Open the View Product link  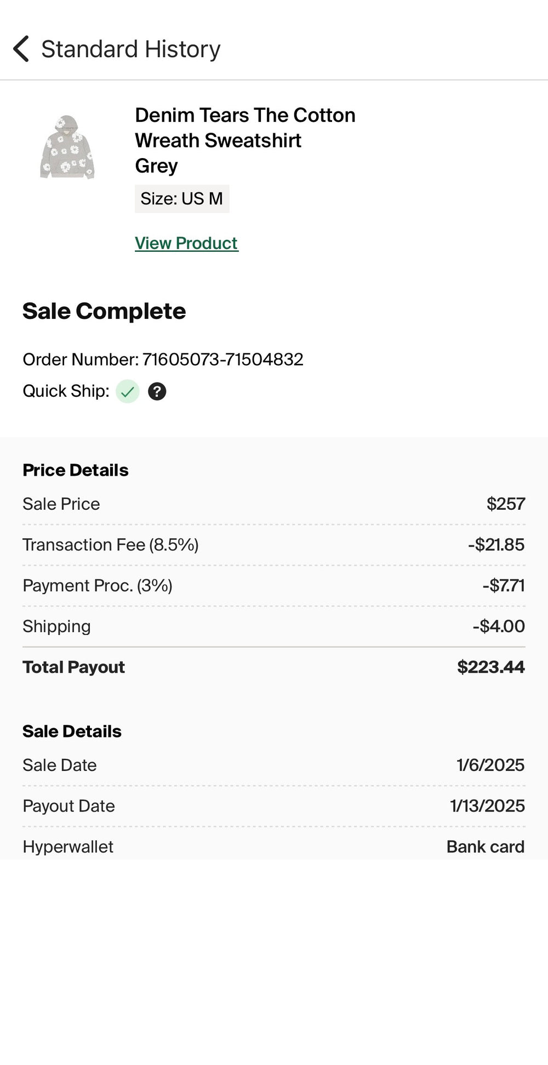tap(186, 243)
